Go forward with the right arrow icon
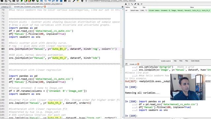 (x=86, y=1)
